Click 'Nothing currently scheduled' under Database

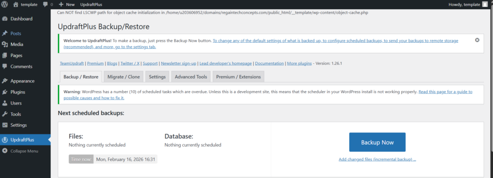coord(193,145)
